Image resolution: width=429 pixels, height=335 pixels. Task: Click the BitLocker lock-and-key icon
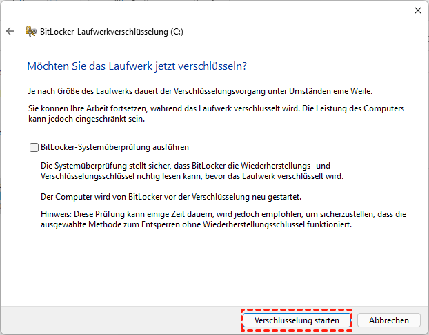(x=30, y=31)
